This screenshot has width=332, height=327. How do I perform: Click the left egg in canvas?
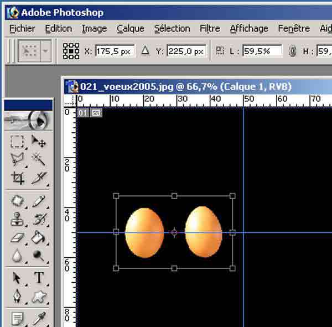pyautogui.click(x=144, y=233)
